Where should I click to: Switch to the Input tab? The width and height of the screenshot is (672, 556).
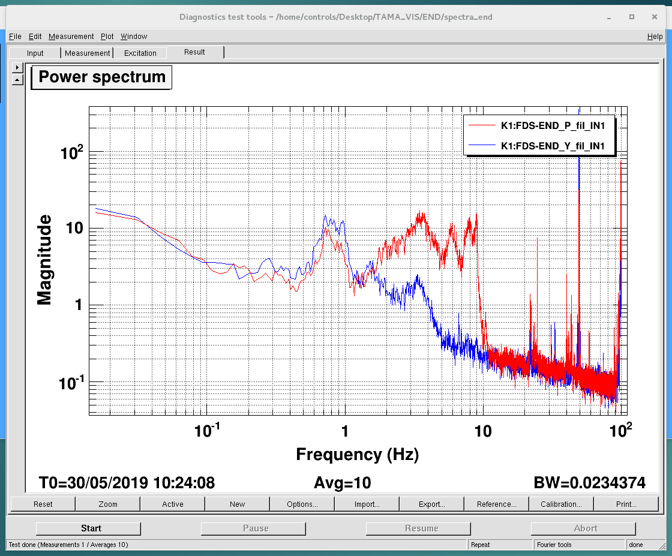pyautogui.click(x=35, y=53)
